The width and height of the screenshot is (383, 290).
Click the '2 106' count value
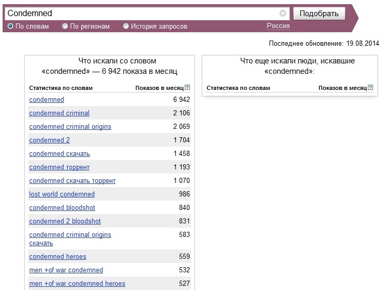pos(182,113)
